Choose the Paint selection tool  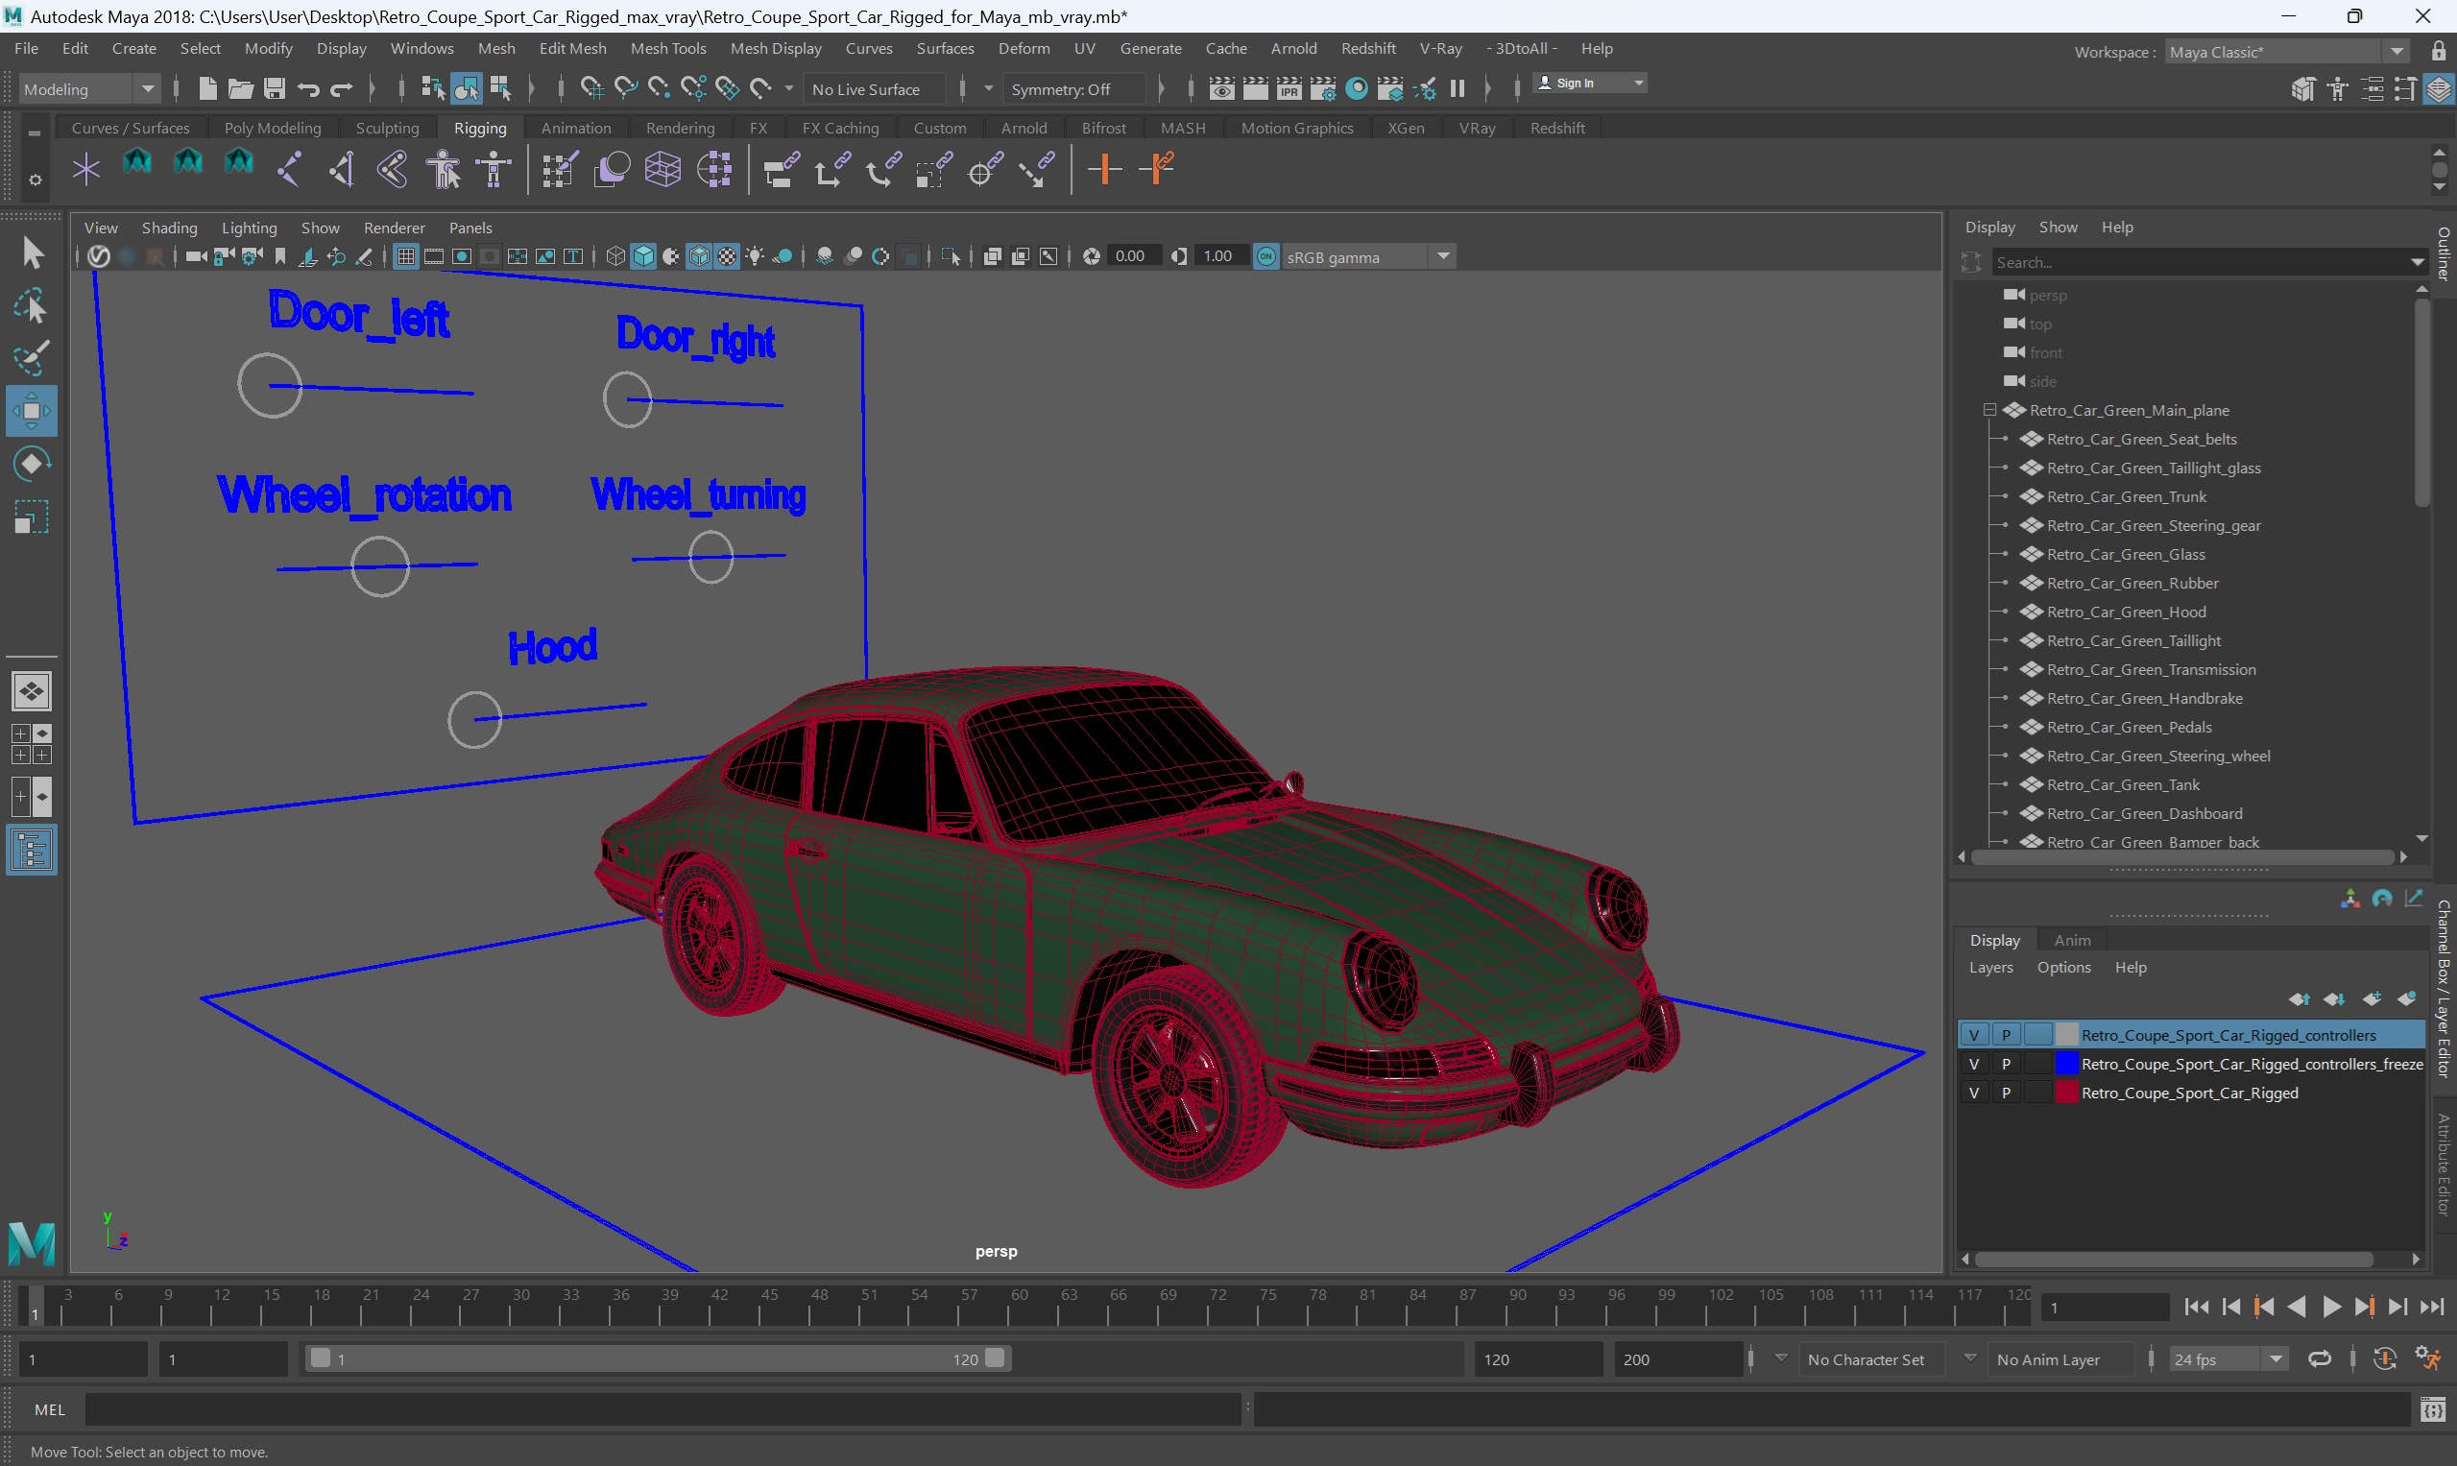pyautogui.click(x=32, y=360)
